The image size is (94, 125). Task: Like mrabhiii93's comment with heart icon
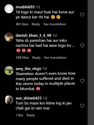(x=82, y=15)
